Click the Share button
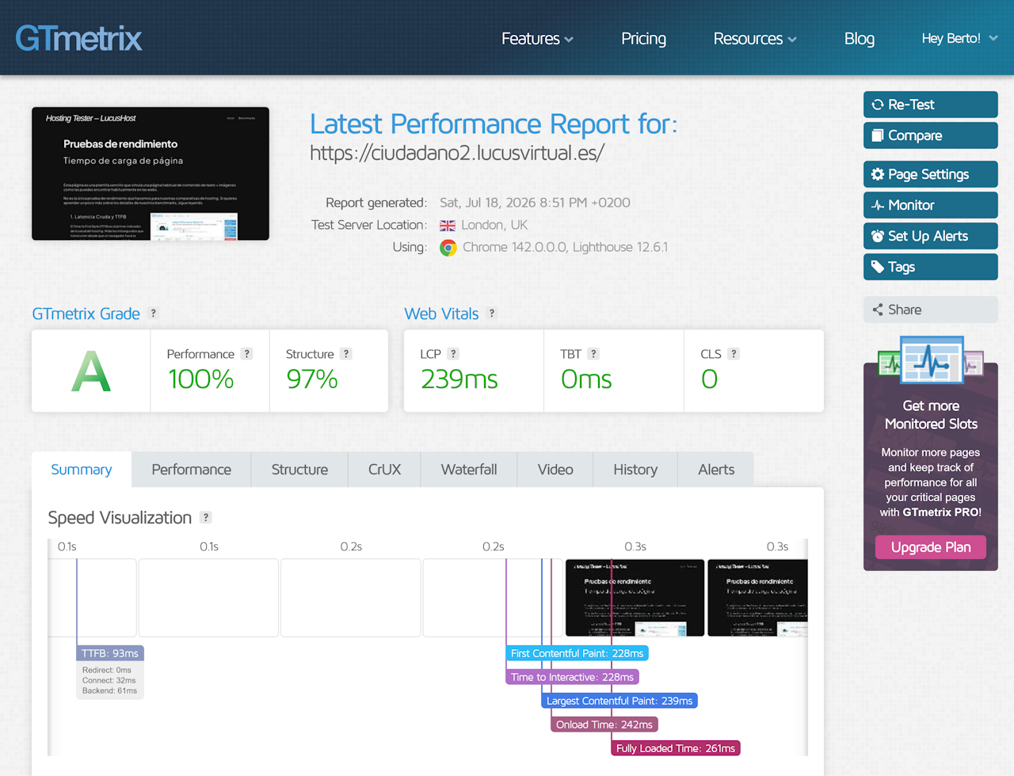Image resolution: width=1014 pixels, height=776 pixels. 931,310
